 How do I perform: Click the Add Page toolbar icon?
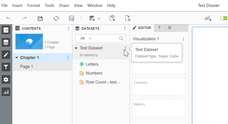point(127,18)
